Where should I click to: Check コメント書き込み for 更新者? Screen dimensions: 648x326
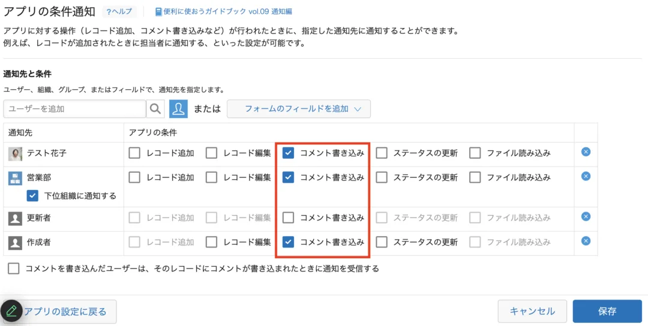pyautogui.click(x=288, y=218)
